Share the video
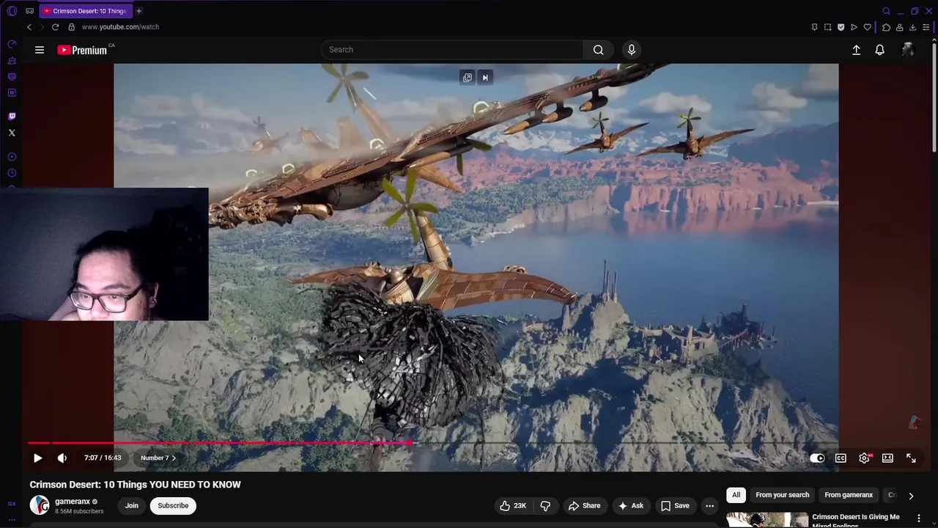The height and width of the screenshot is (528, 938). pos(585,505)
